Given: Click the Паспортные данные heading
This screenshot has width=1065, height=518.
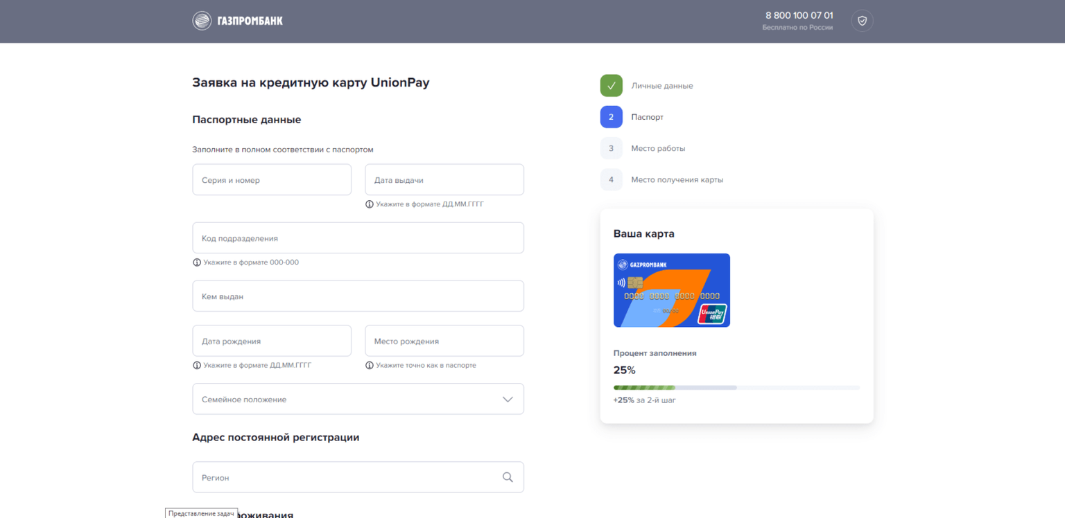Looking at the screenshot, I should [x=246, y=120].
